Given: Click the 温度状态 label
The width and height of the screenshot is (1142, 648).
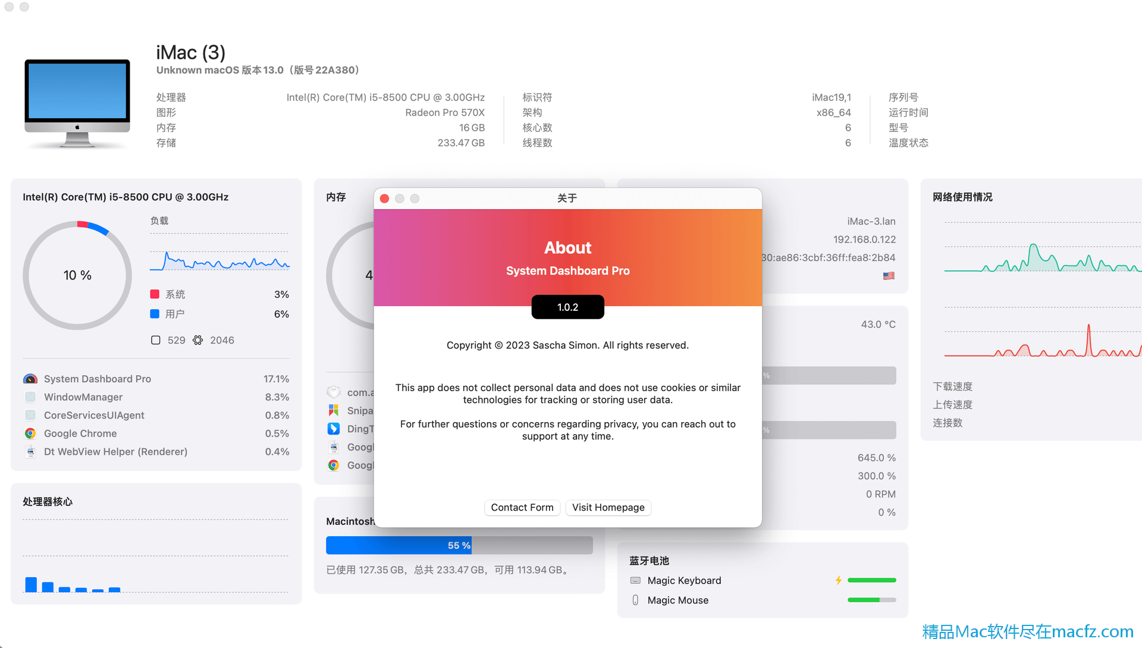Looking at the screenshot, I should click(x=908, y=143).
